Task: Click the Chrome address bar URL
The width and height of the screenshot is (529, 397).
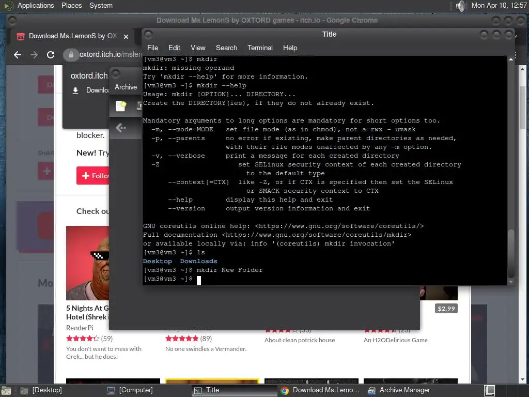Action: 111,54
